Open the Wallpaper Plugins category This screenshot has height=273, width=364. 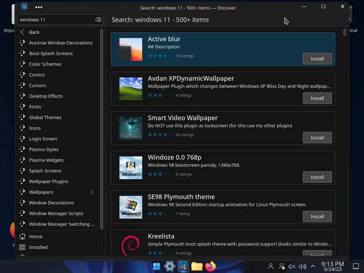pyautogui.click(x=57, y=182)
